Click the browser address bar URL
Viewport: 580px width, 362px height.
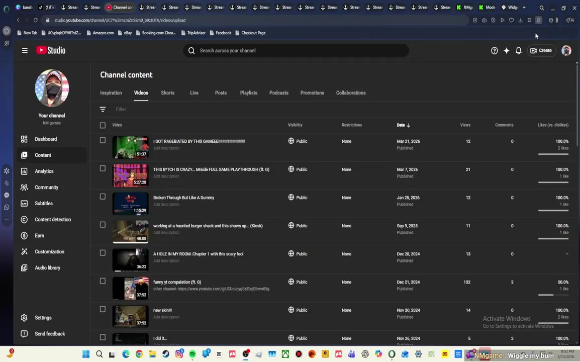[x=120, y=20]
